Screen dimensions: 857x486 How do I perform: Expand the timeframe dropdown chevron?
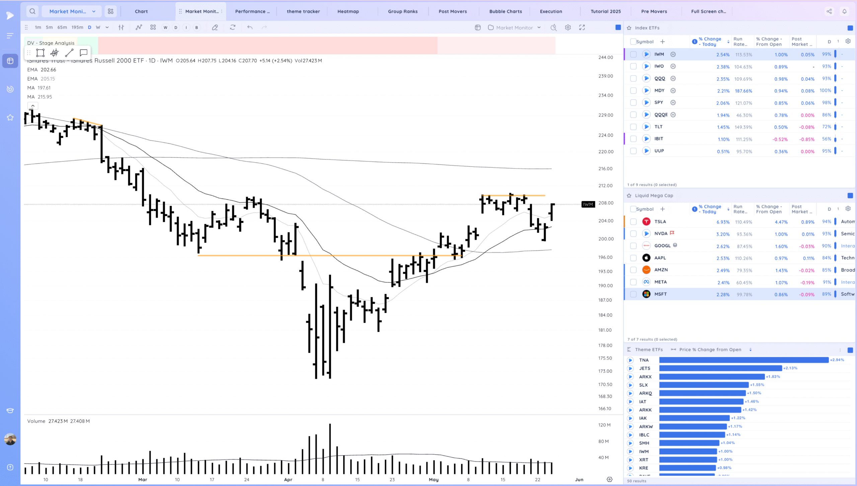(107, 27)
